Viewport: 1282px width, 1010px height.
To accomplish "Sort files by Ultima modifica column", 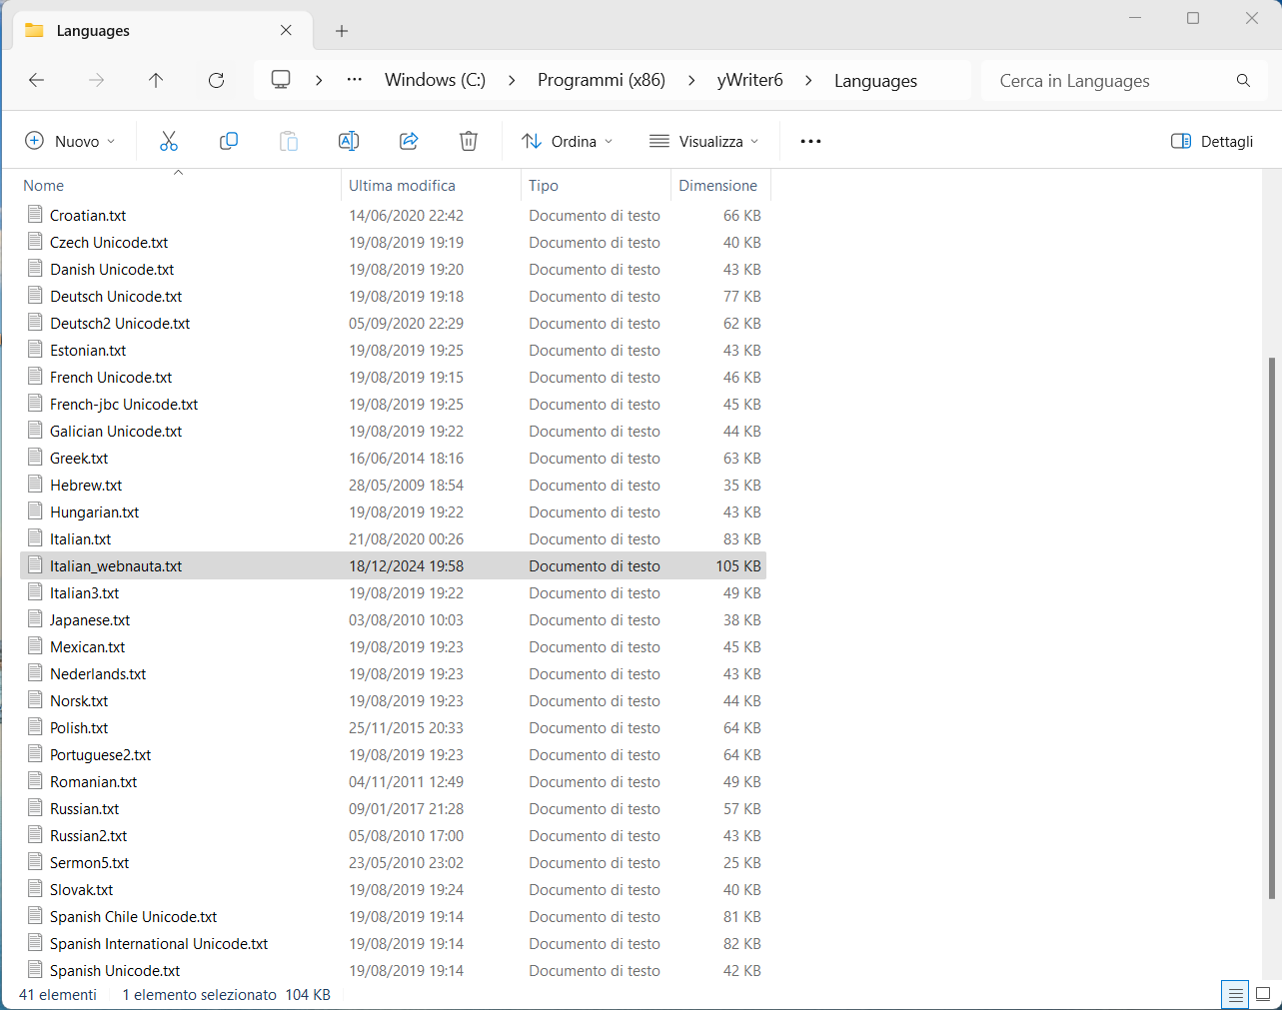I will (402, 185).
